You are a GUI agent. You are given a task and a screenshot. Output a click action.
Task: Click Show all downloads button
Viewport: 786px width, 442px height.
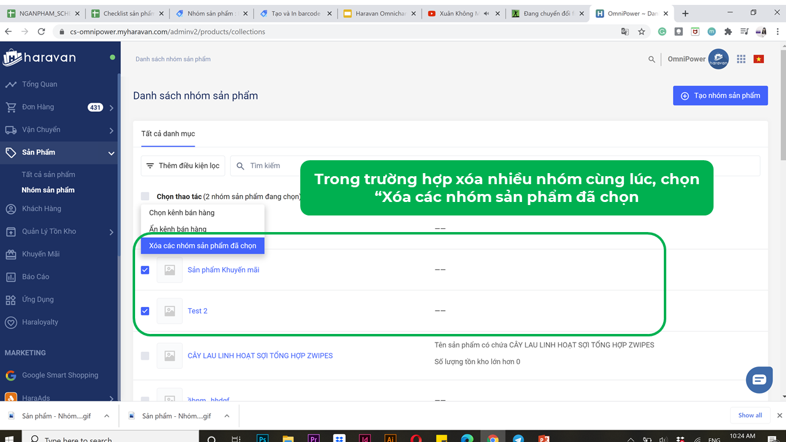(x=750, y=415)
